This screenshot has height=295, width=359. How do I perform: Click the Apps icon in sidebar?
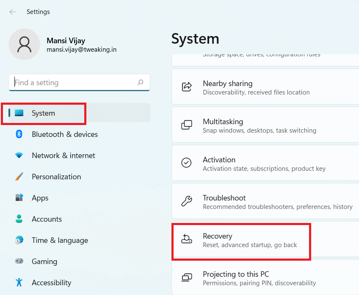(19, 198)
